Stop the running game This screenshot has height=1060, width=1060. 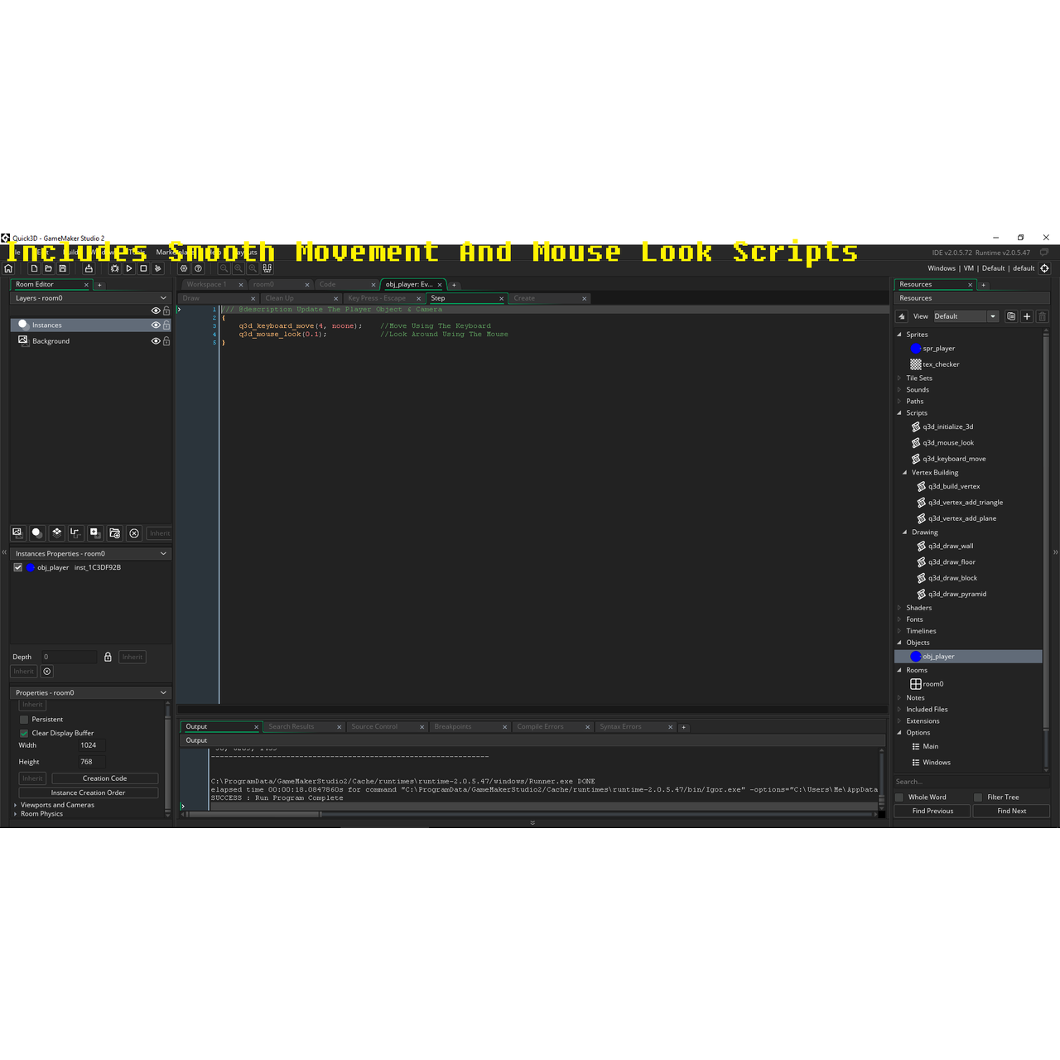click(x=142, y=268)
